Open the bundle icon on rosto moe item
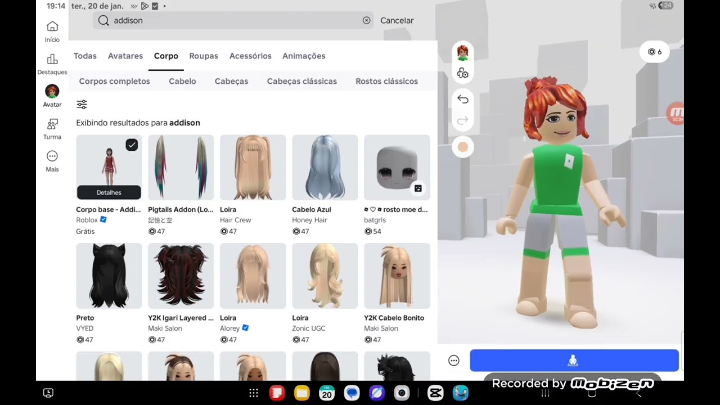This screenshot has width=720, height=405. [x=418, y=188]
